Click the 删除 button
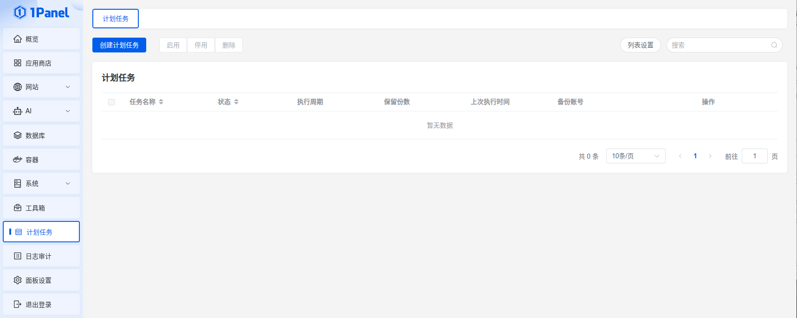797x318 pixels. (x=229, y=45)
